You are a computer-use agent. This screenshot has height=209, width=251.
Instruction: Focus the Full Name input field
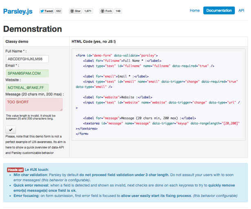[27, 59]
